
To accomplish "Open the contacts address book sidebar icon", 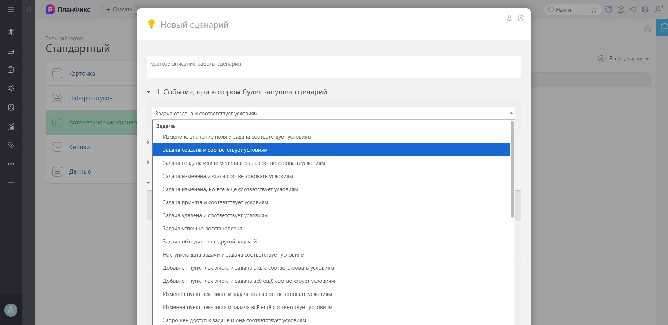I will click(11, 107).
